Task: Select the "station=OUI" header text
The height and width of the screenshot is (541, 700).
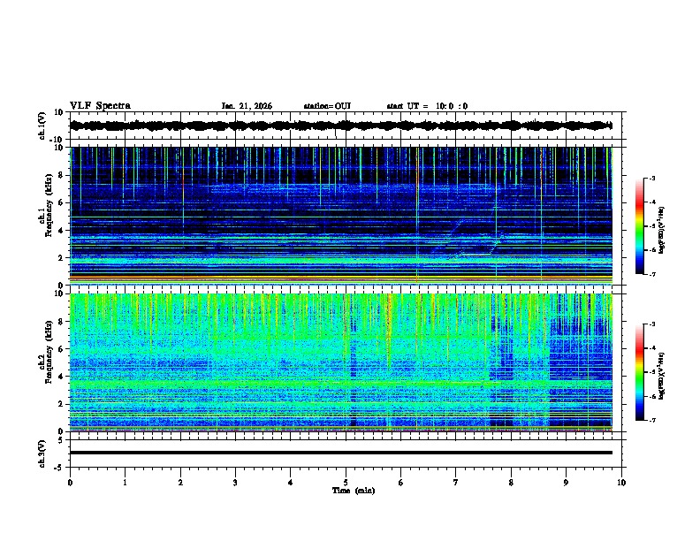Action: tap(327, 106)
